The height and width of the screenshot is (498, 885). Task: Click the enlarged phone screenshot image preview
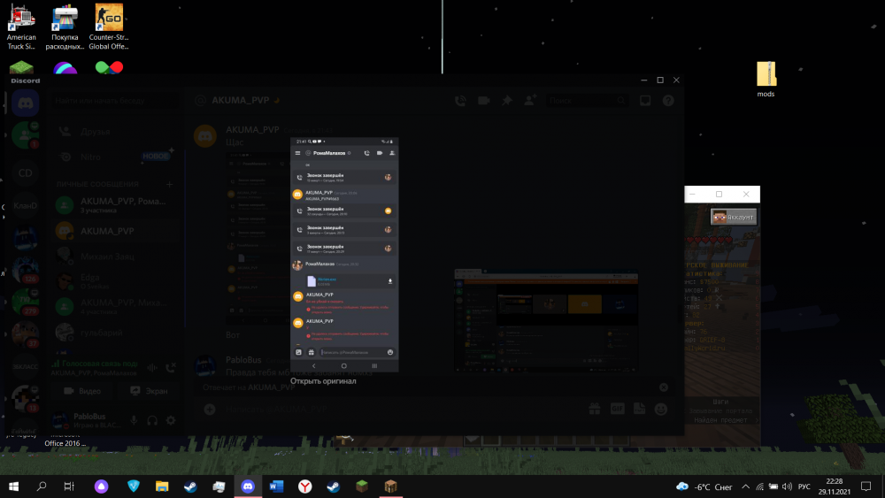tap(344, 255)
